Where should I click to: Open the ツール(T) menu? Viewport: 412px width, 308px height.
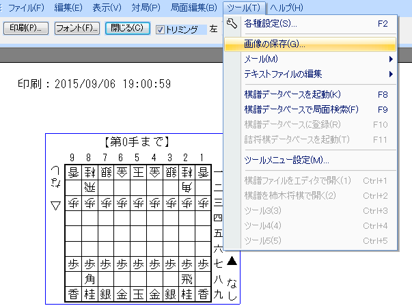[x=243, y=8]
